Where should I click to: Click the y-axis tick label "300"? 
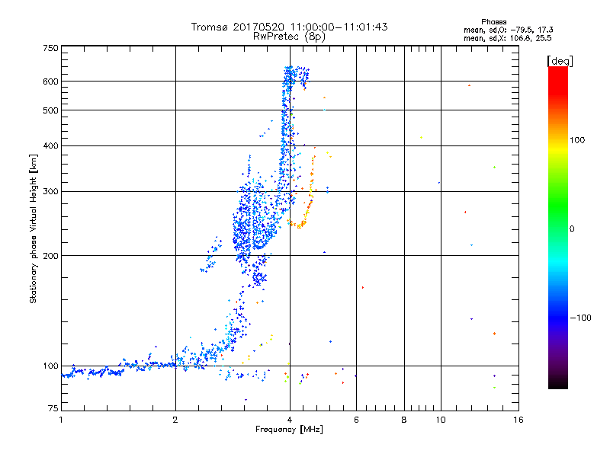tap(50, 192)
